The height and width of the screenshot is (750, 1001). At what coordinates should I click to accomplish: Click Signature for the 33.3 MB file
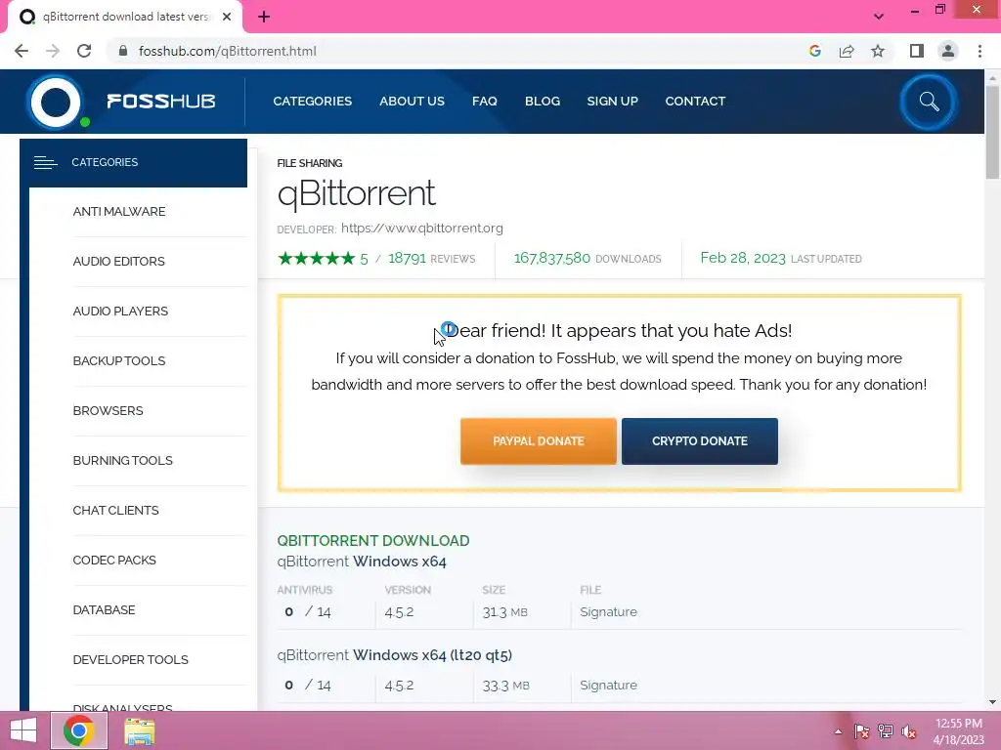608,686
